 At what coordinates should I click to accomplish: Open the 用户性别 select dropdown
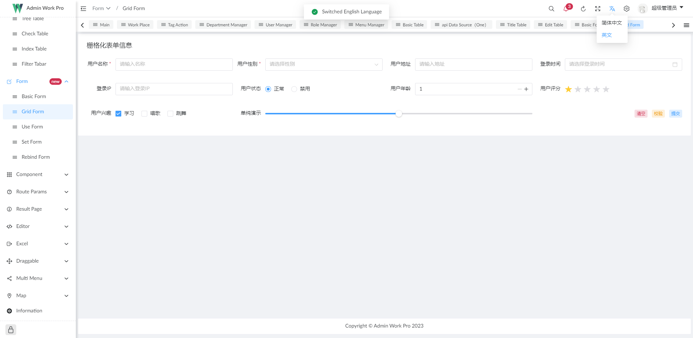click(324, 64)
